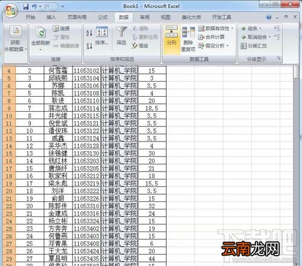Click the cell with 11053203

click(86, 161)
